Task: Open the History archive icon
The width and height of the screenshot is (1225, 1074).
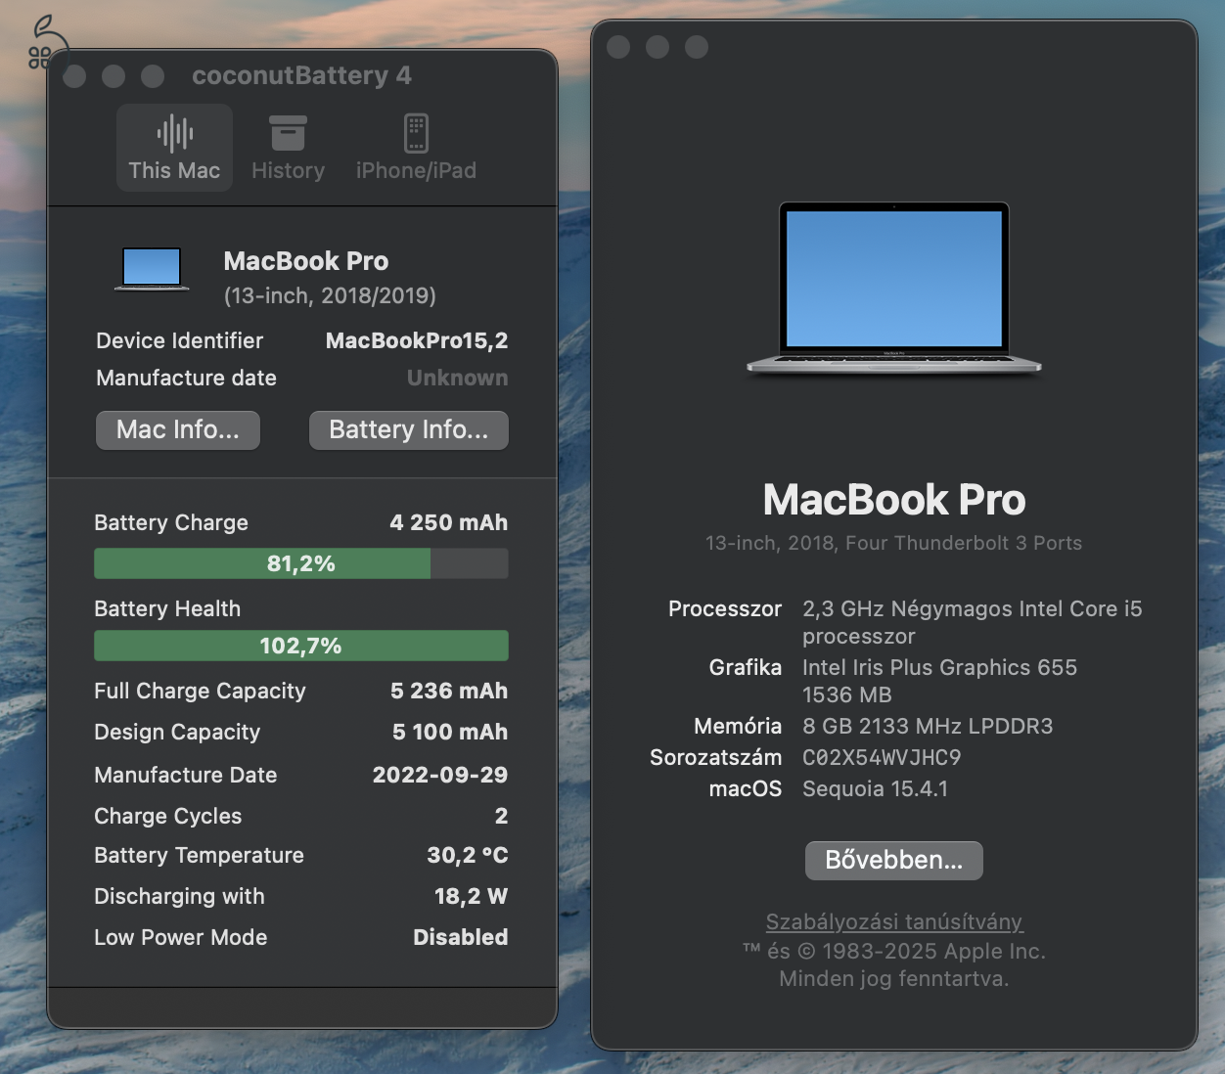Action: (x=287, y=134)
